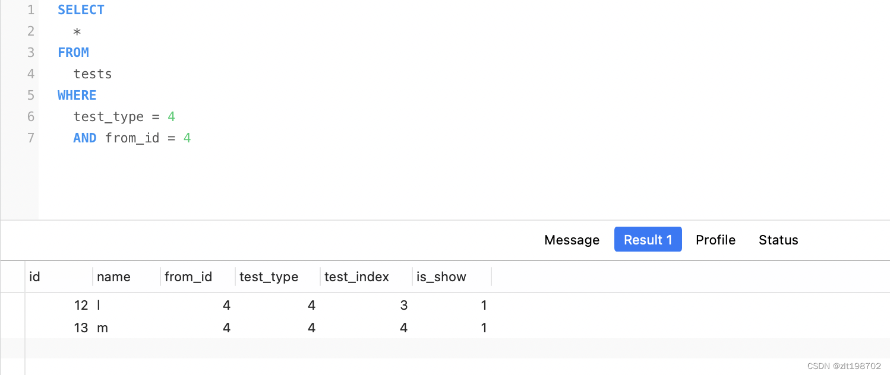
Task: Select the id cell containing 12
Action: pyautogui.click(x=81, y=306)
